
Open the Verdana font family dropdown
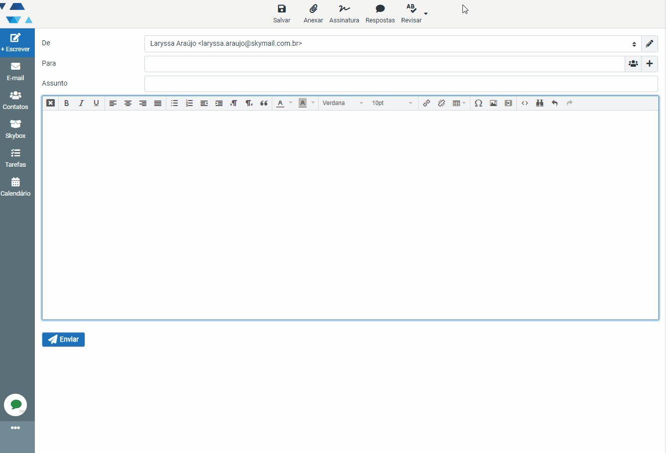point(343,103)
